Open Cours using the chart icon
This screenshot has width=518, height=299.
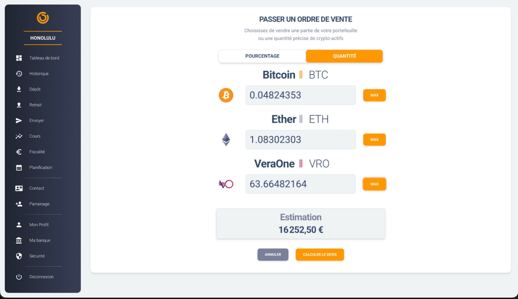click(x=19, y=136)
